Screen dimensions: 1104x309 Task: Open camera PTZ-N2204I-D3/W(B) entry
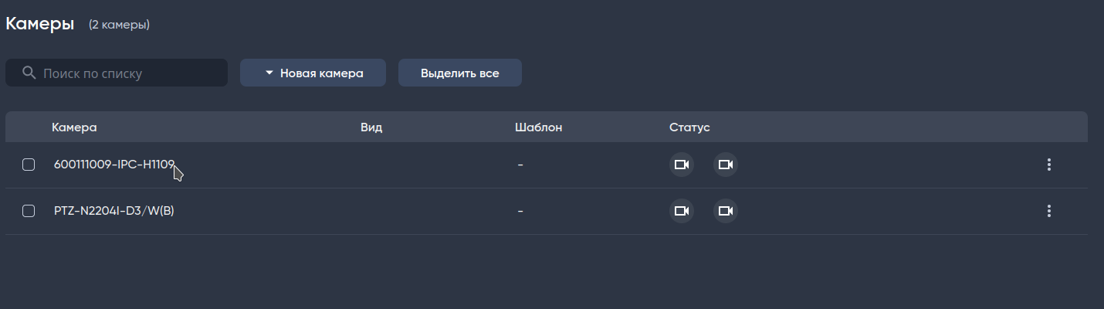(x=113, y=211)
